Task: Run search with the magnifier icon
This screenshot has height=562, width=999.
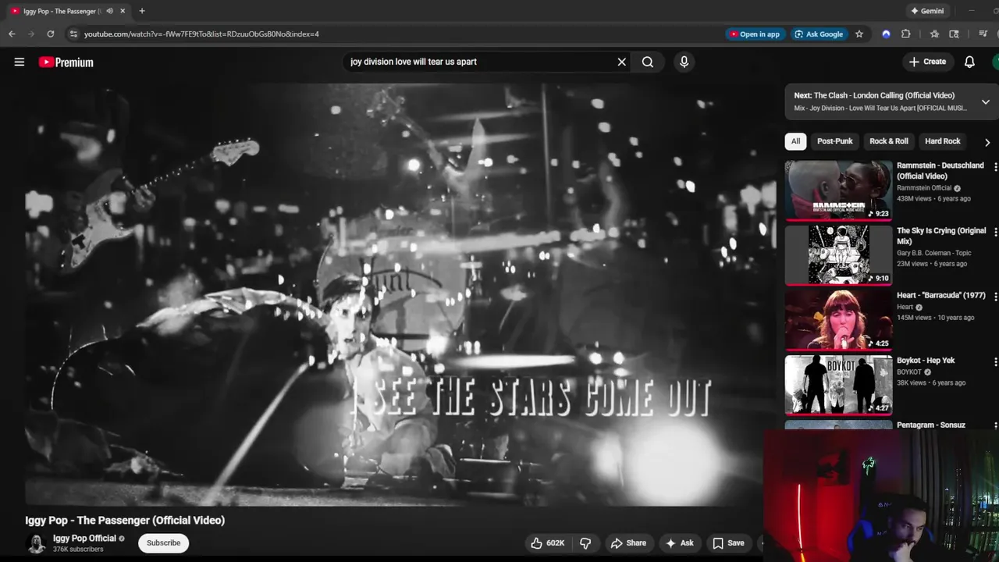Action: click(648, 62)
